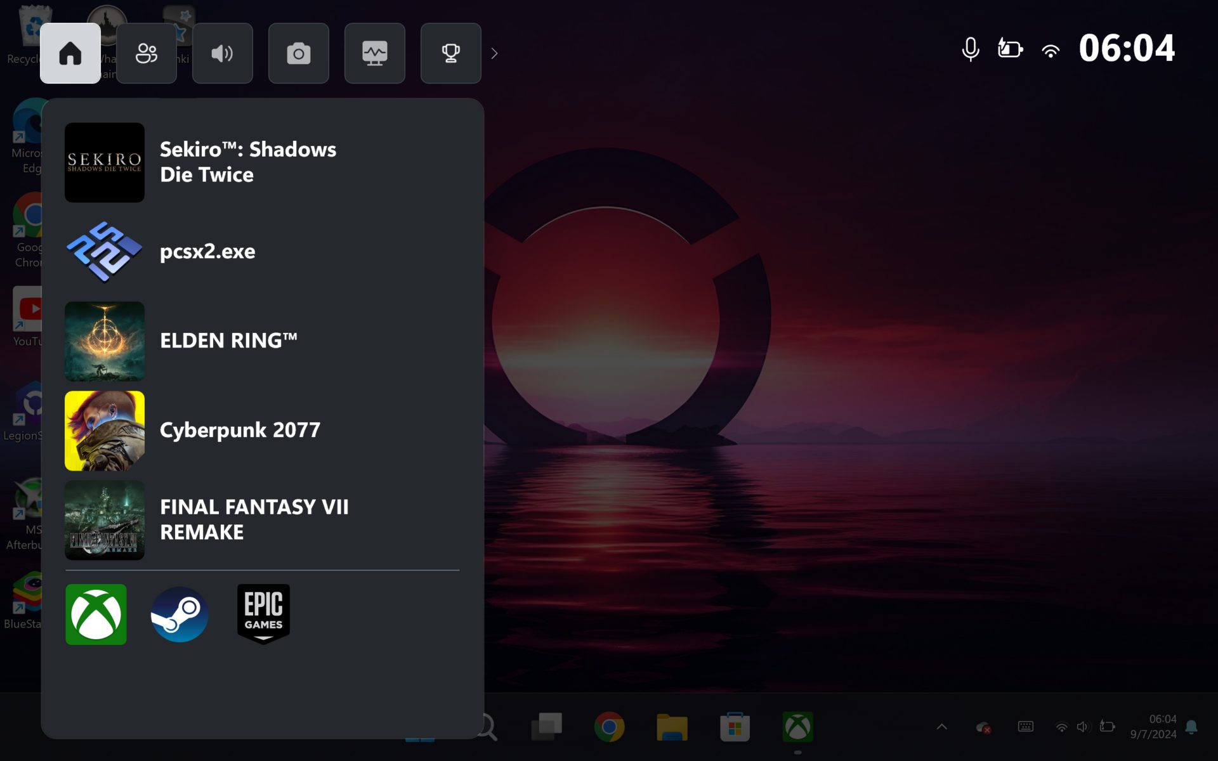
Task: Launch Sekiro: Shadows Die Twice
Action: pyautogui.click(x=247, y=162)
